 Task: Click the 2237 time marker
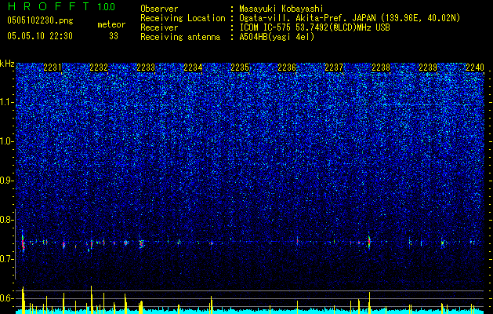pos(334,68)
